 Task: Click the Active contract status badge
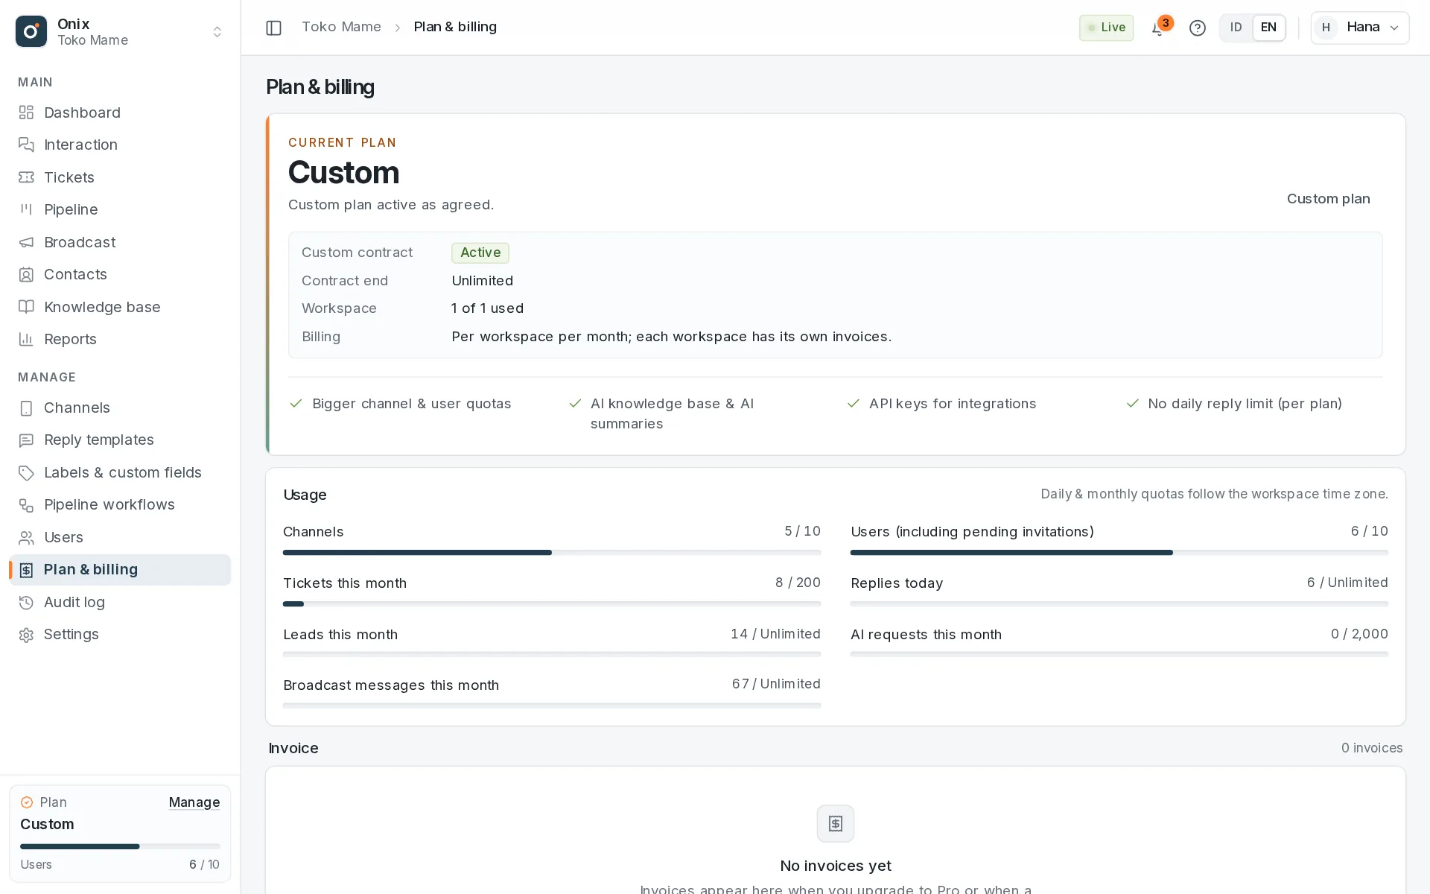coord(480,253)
